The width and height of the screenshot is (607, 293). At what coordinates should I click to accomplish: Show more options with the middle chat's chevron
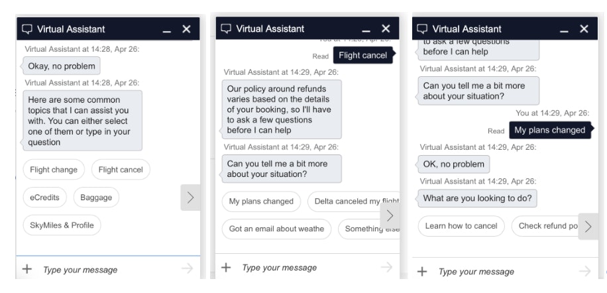coord(390,215)
